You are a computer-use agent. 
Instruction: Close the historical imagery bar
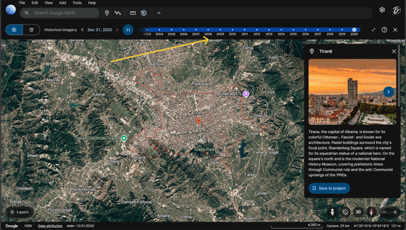395,30
